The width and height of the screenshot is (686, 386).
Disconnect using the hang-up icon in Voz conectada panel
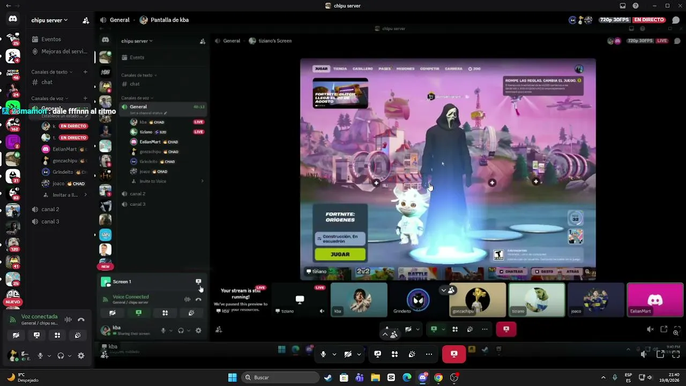(x=81, y=320)
